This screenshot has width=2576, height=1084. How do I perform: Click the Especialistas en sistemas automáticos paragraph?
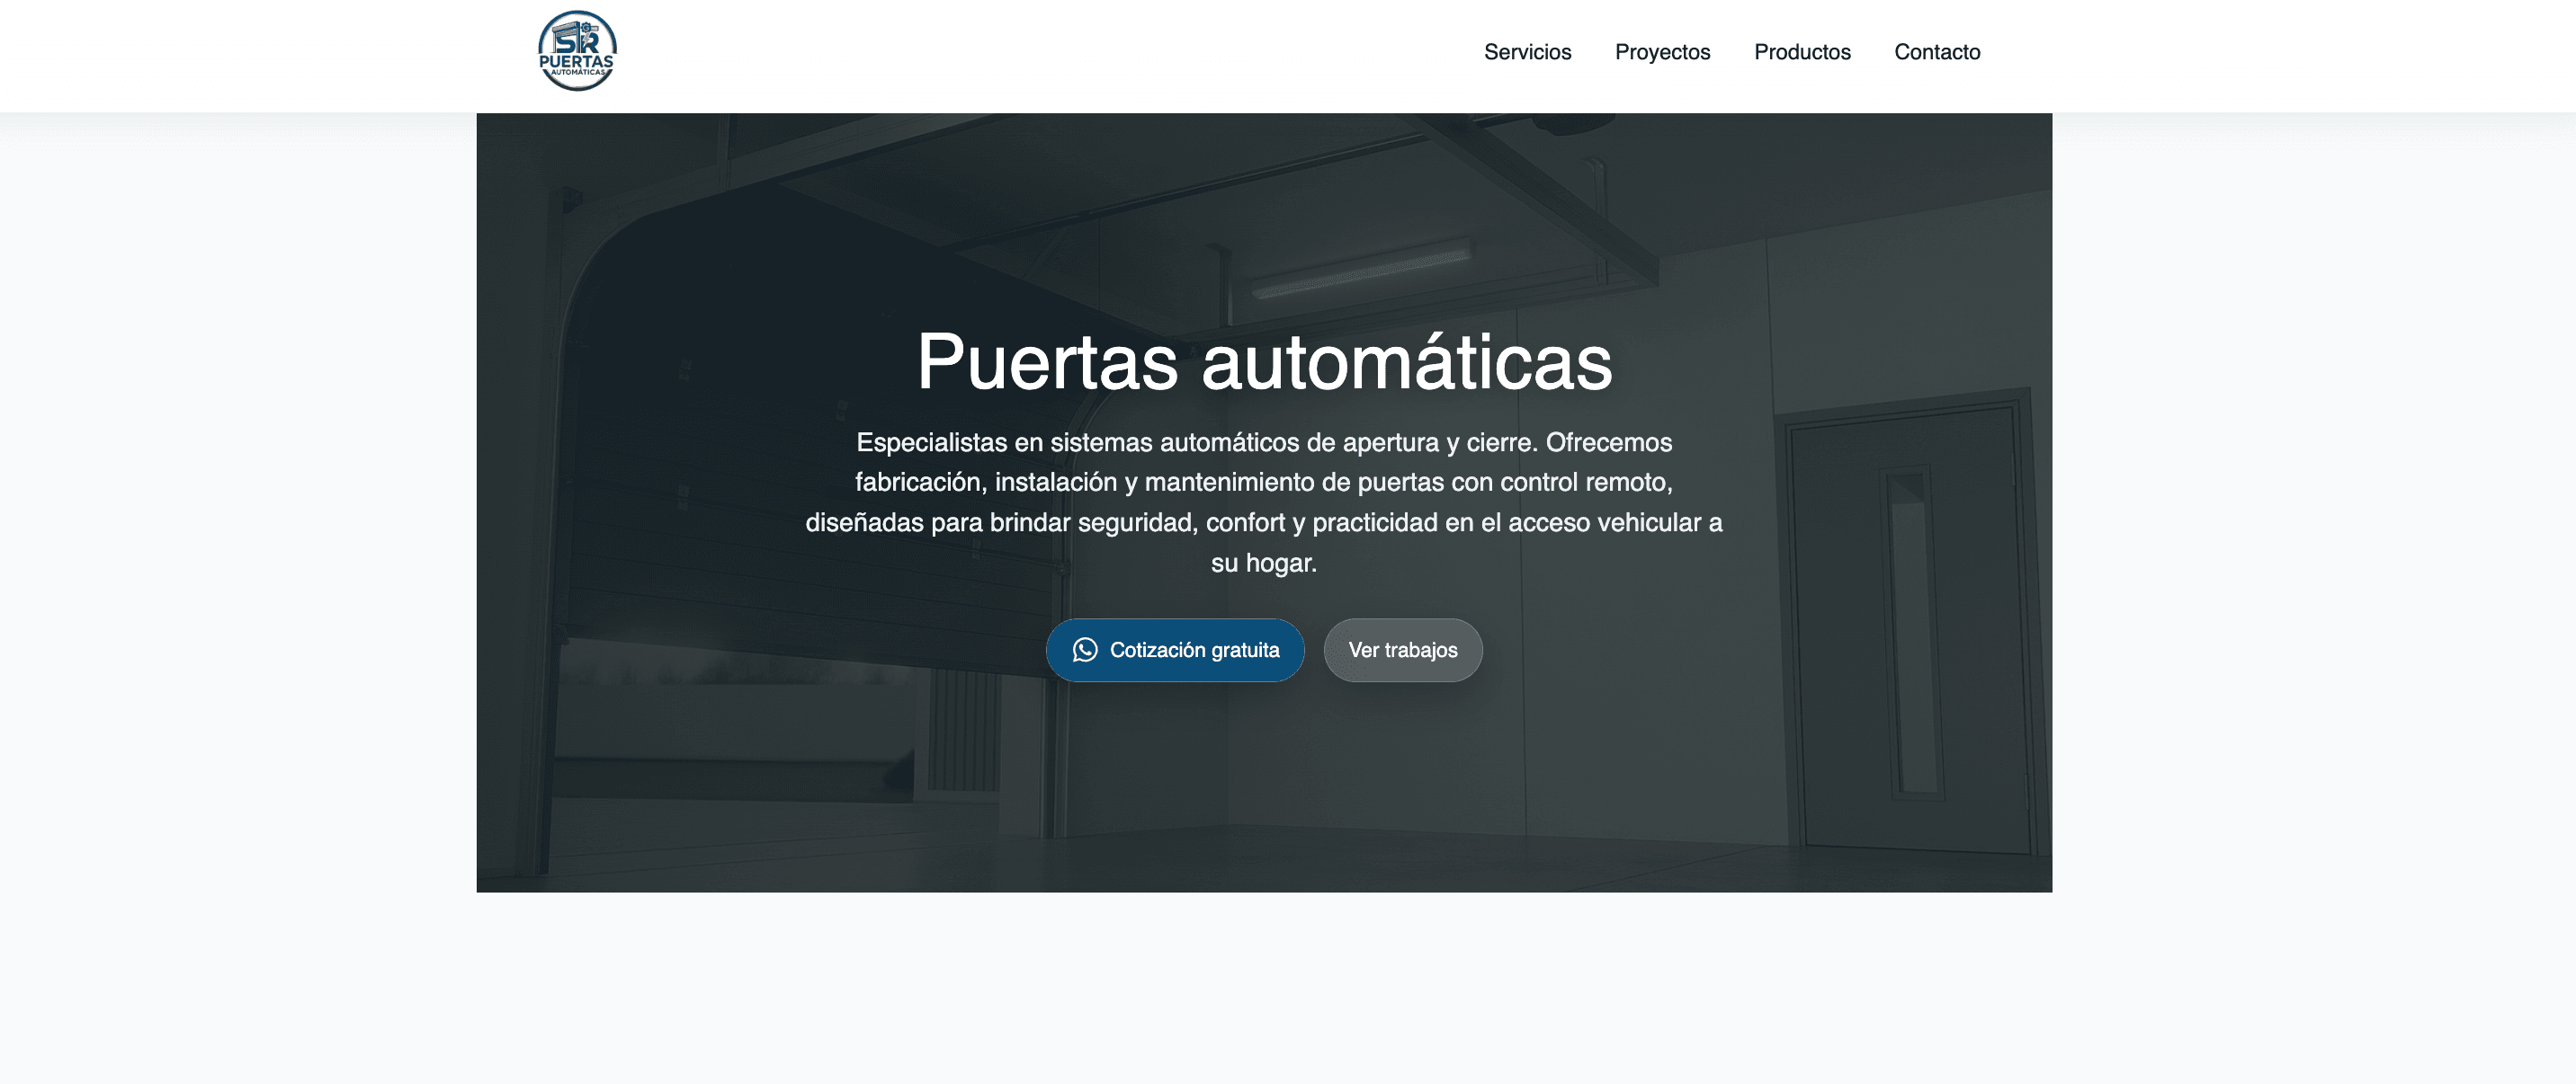[x=1264, y=502]
